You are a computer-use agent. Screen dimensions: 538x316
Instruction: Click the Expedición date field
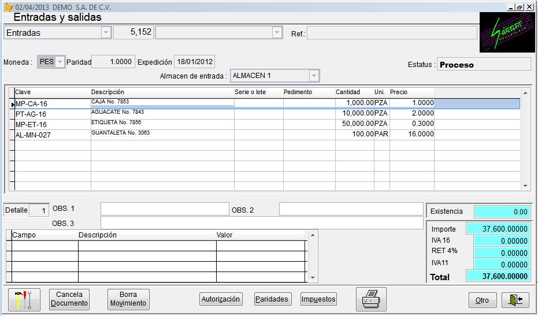(x=195, y=62)
